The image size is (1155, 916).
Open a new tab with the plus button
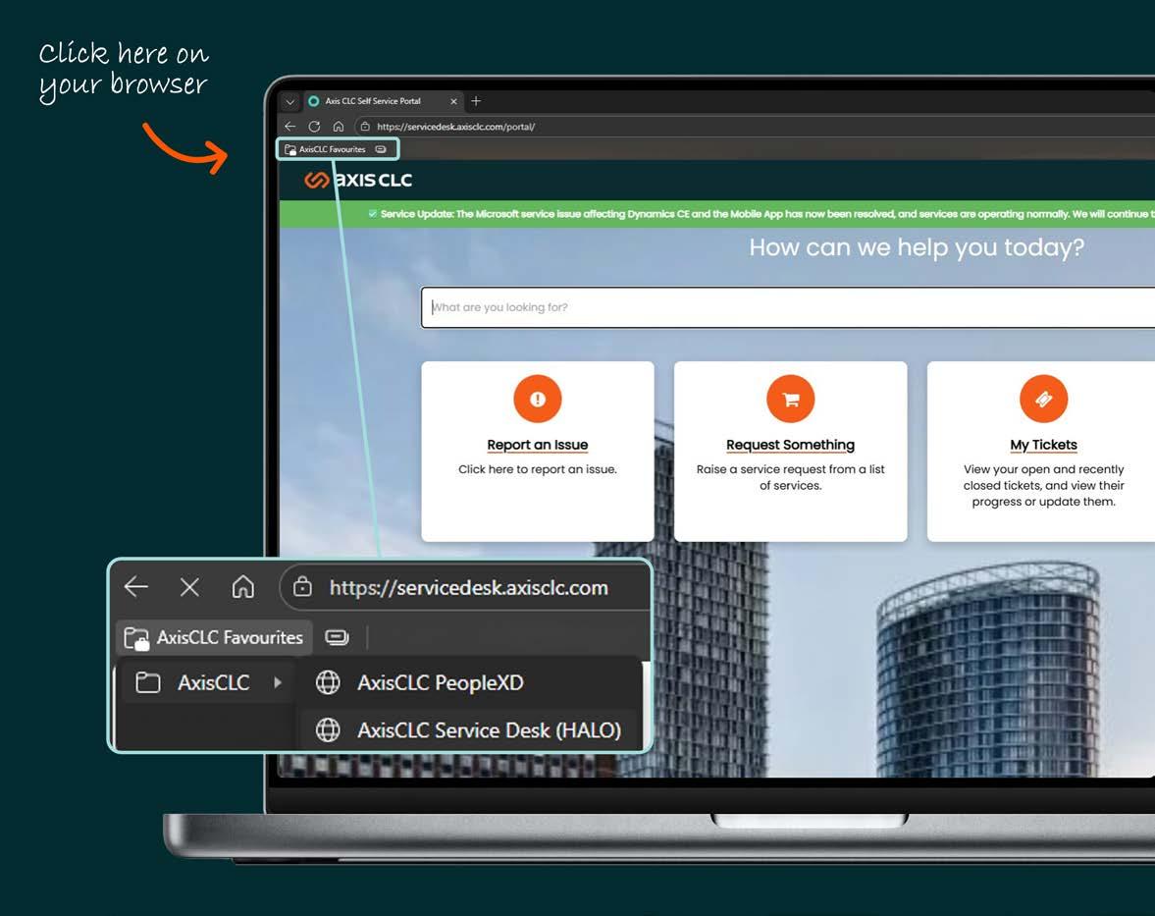(476, 101)
